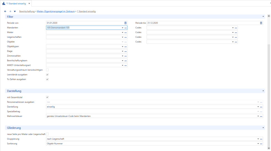
Task: Open Mieter-/Eigentümerspiegel im Zeitraum breadcrumb
Action: coord(56,11)
